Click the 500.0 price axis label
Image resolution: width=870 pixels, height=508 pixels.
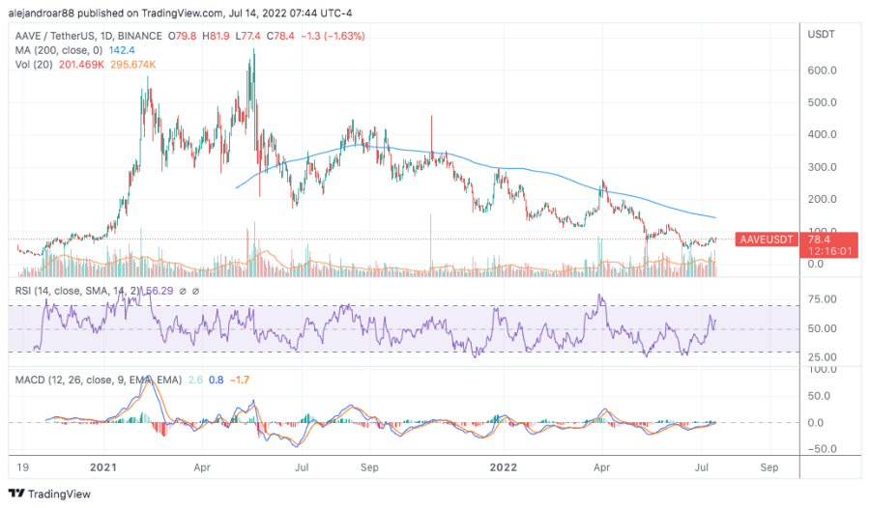point(823,102)
